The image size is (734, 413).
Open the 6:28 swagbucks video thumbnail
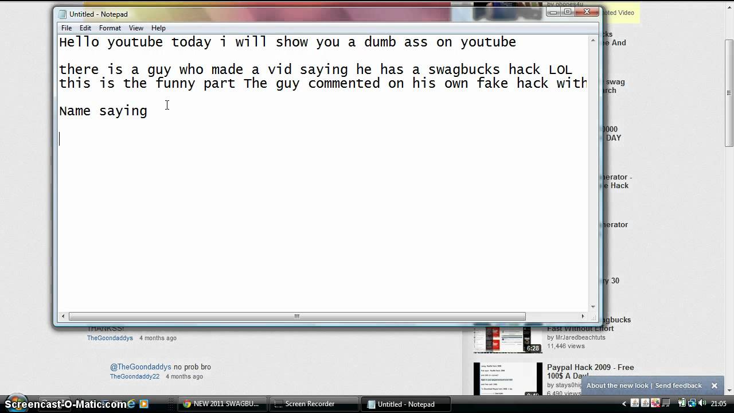[507, 340]
